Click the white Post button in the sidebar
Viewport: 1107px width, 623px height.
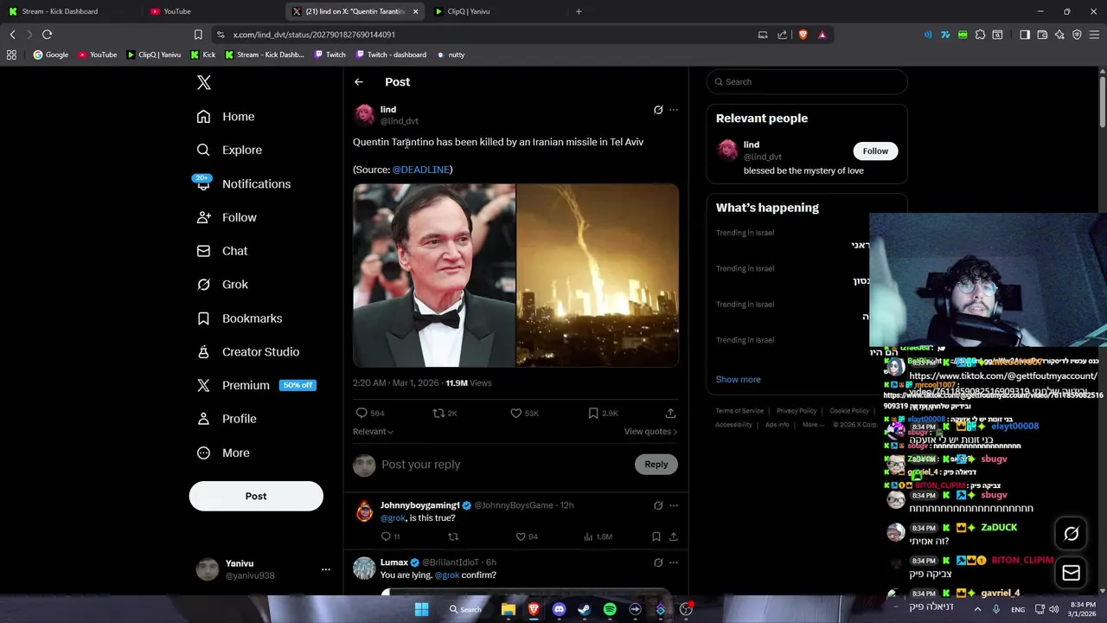pos(256,496)
